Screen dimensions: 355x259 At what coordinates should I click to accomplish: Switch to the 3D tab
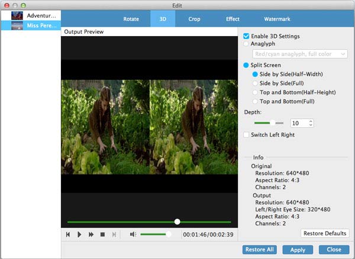click(x=163, y=19)
